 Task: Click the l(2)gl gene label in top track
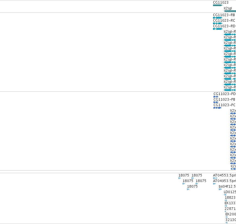point(228,8)
